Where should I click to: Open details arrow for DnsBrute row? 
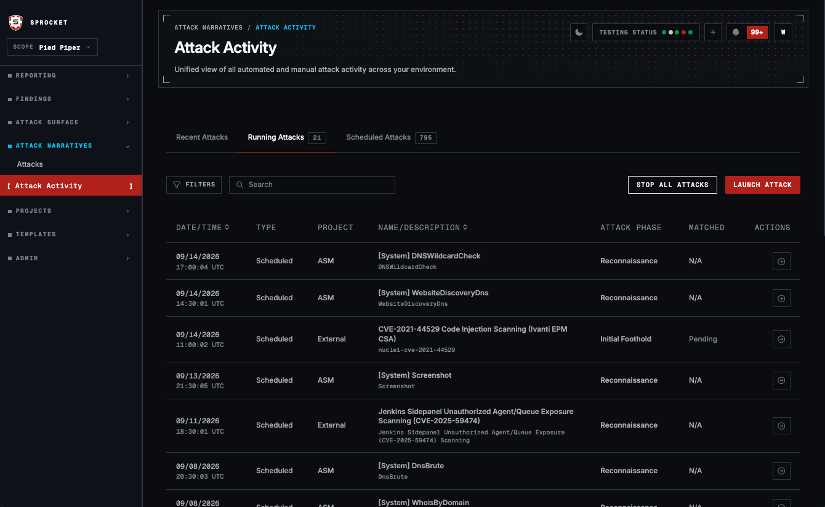781,471
